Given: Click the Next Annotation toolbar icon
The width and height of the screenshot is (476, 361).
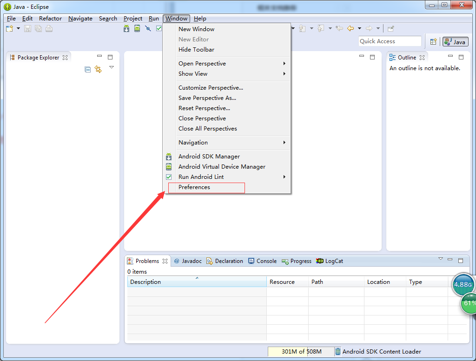Looking at the screenshot, I should point(302,28).
